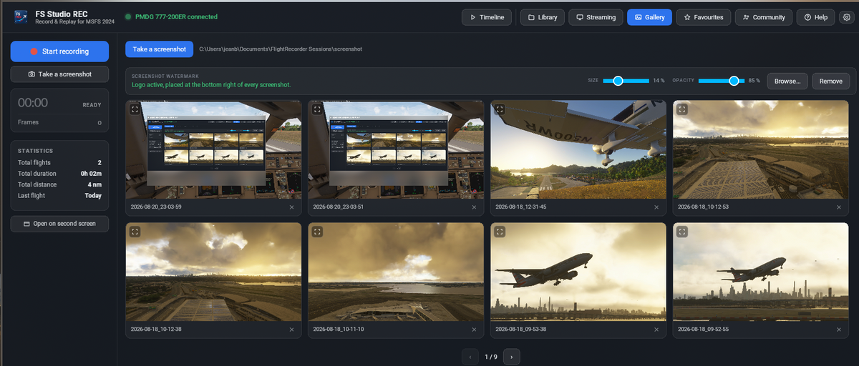Remove screenshot 2026-08-18_09-53-38 via X icon
This screenshot has width=859, height=366.
tap(656, 330)
